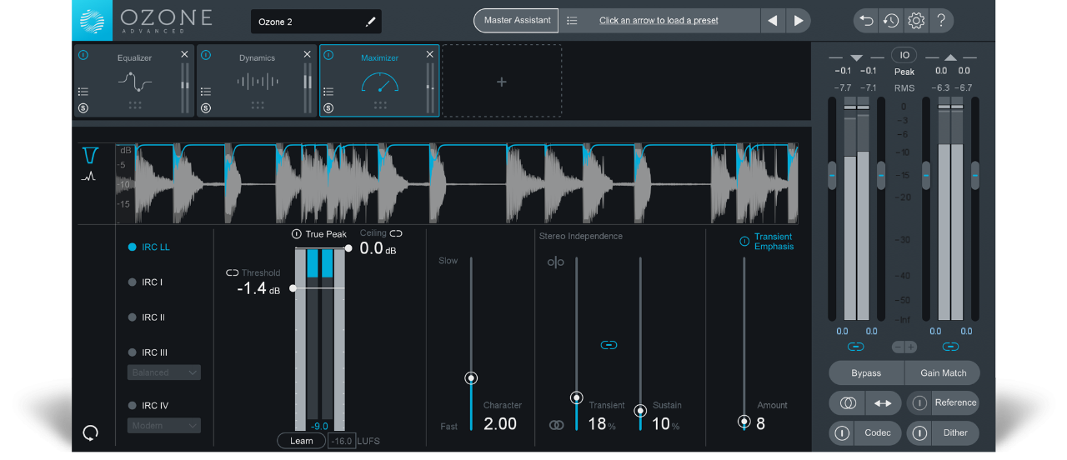Toggle the Dynamics module power

(x=206, y=55)
